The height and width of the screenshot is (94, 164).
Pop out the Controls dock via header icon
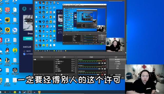click(124, 57)
